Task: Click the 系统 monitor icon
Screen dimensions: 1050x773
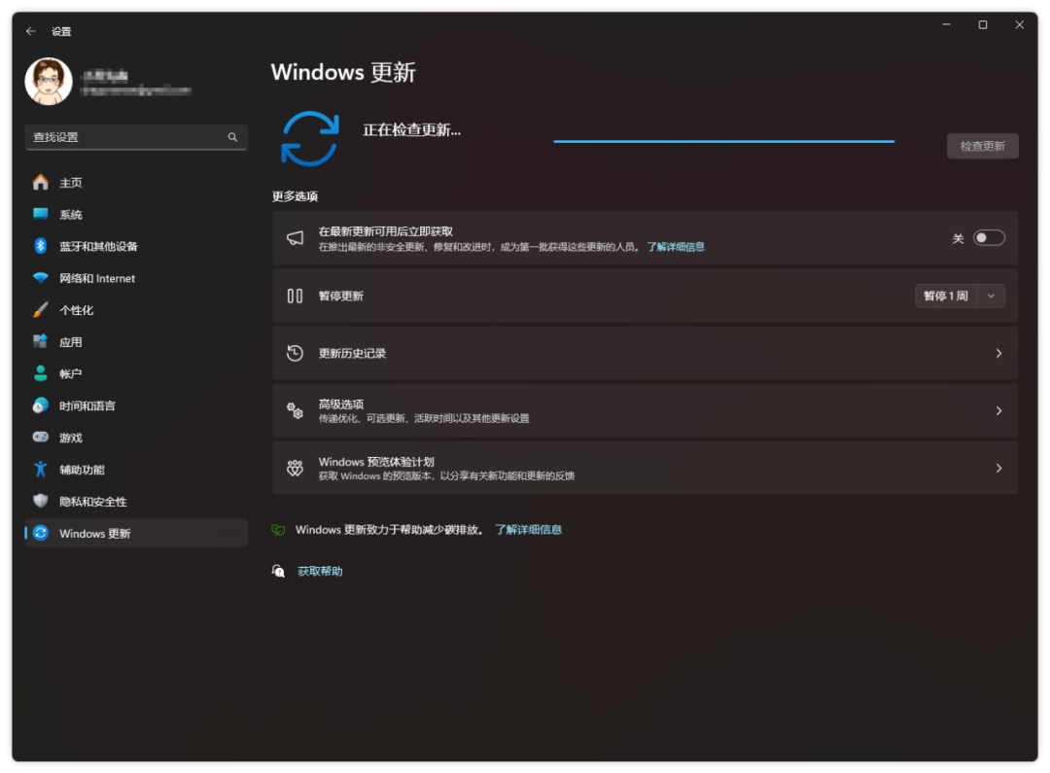Action: [x=41, y=214]
